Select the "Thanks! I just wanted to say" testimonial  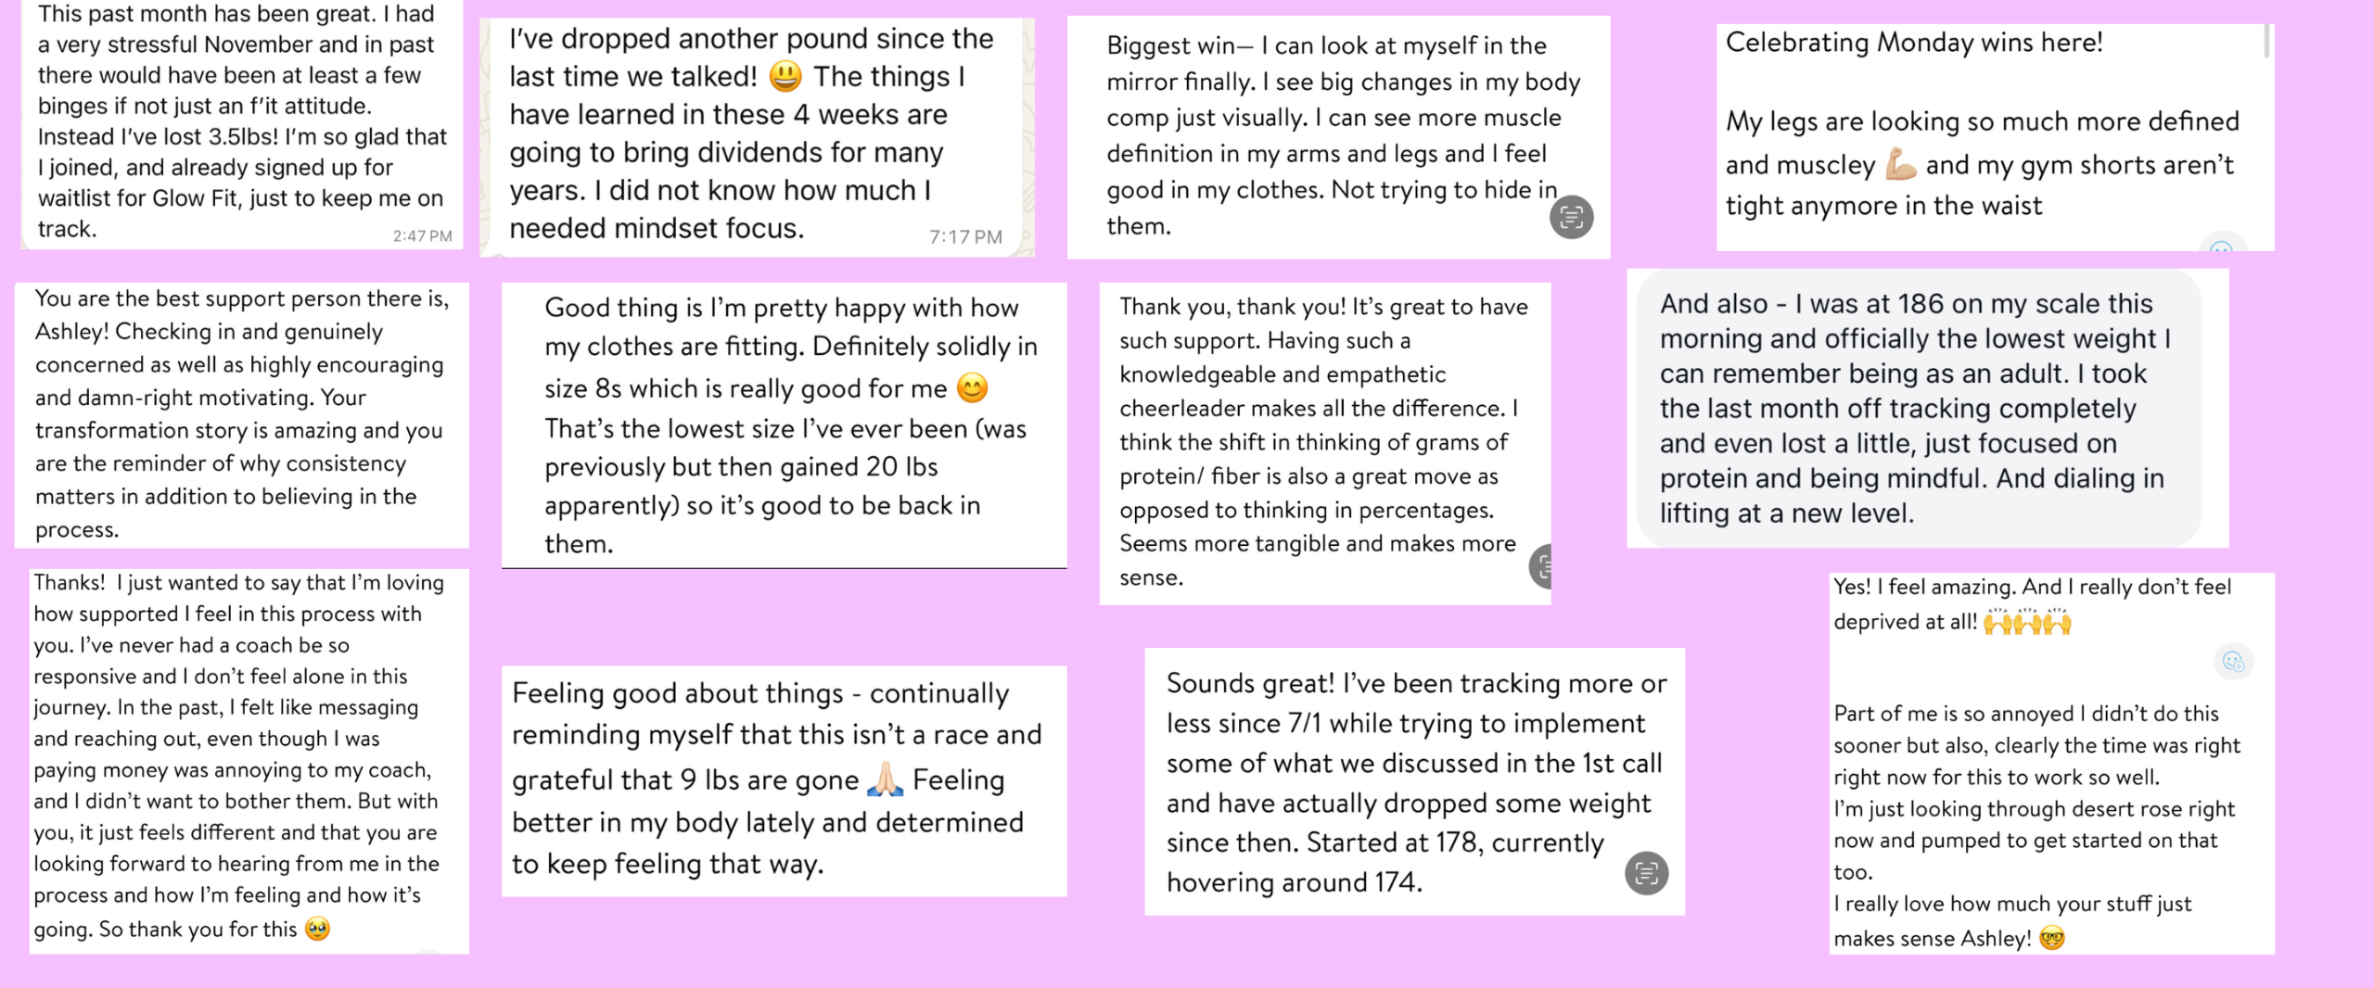coord(249,761)
